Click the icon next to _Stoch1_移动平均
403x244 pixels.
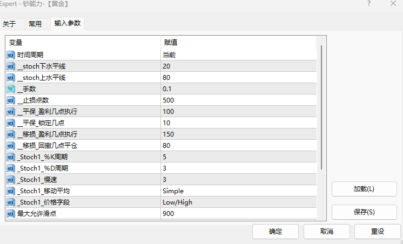pyautogui.click(x=11, y=191)
